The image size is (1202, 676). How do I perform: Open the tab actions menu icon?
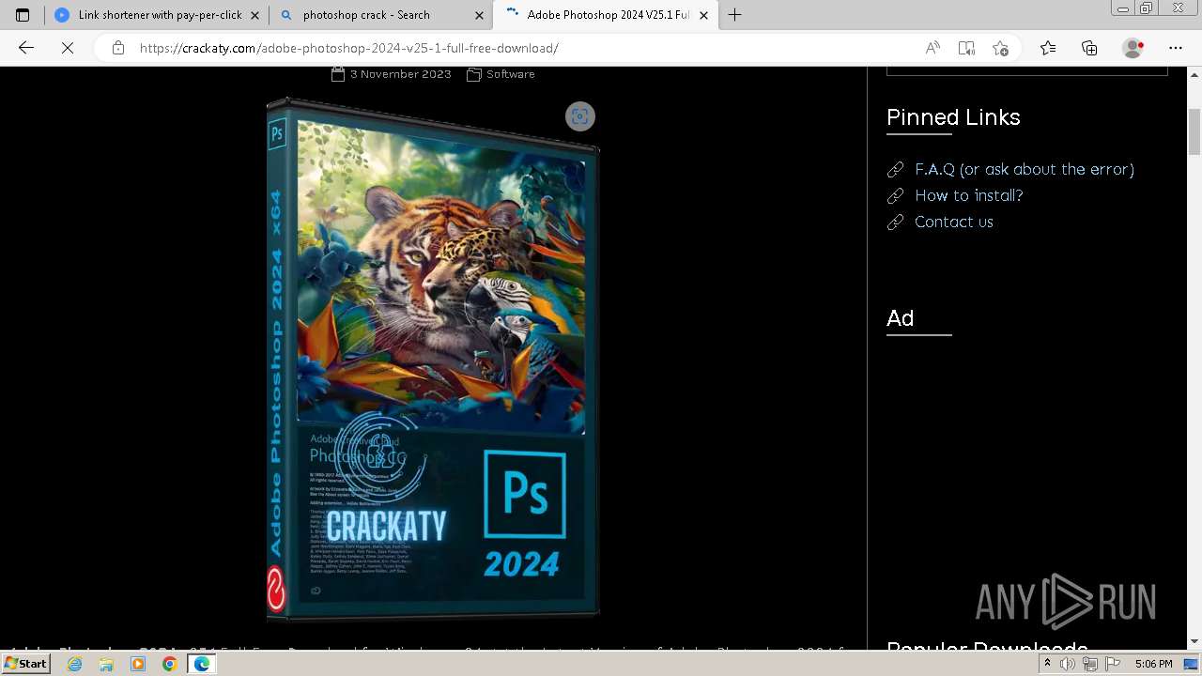point(23,15)
